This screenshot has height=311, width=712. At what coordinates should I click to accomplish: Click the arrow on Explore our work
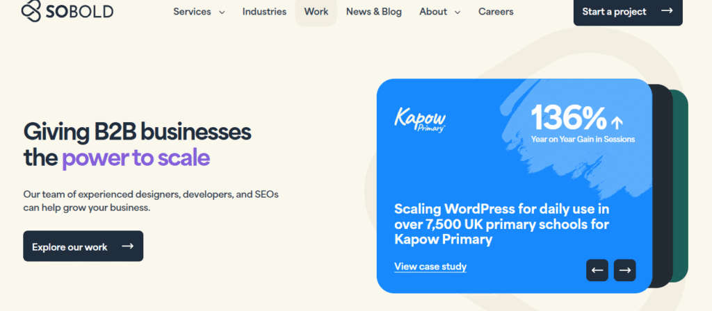pos(127,246)
